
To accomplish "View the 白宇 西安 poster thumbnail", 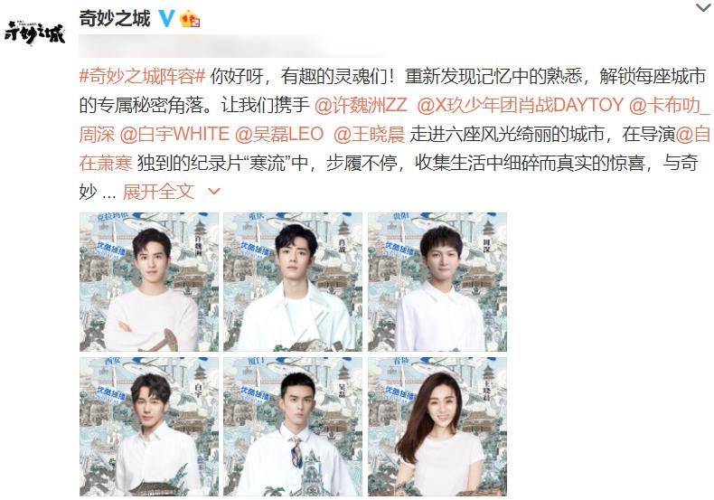I will pyautogui.click(x=149, y=427).
